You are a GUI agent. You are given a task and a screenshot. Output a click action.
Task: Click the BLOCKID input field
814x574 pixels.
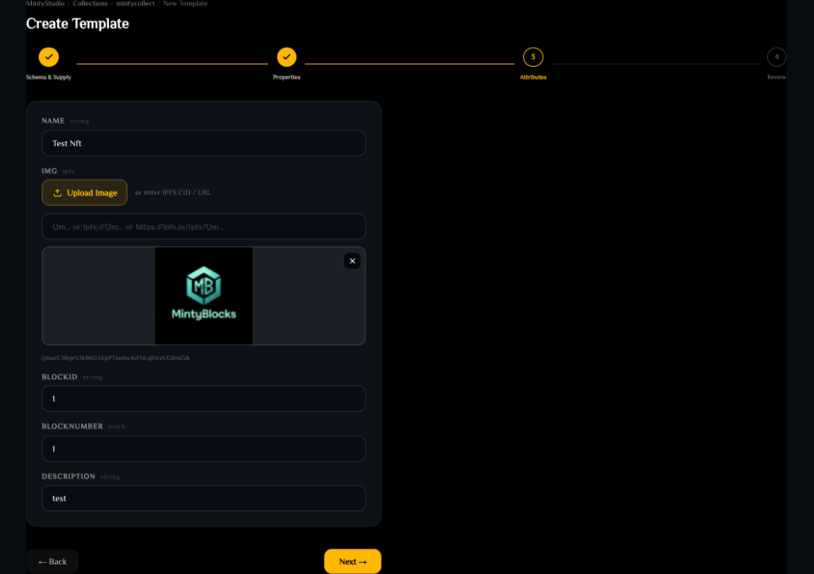tap(203, 398)
